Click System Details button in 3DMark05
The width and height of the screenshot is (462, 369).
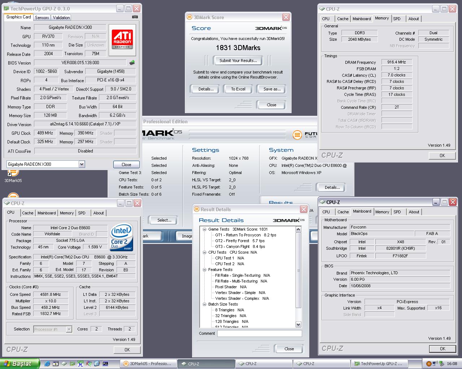332,187
